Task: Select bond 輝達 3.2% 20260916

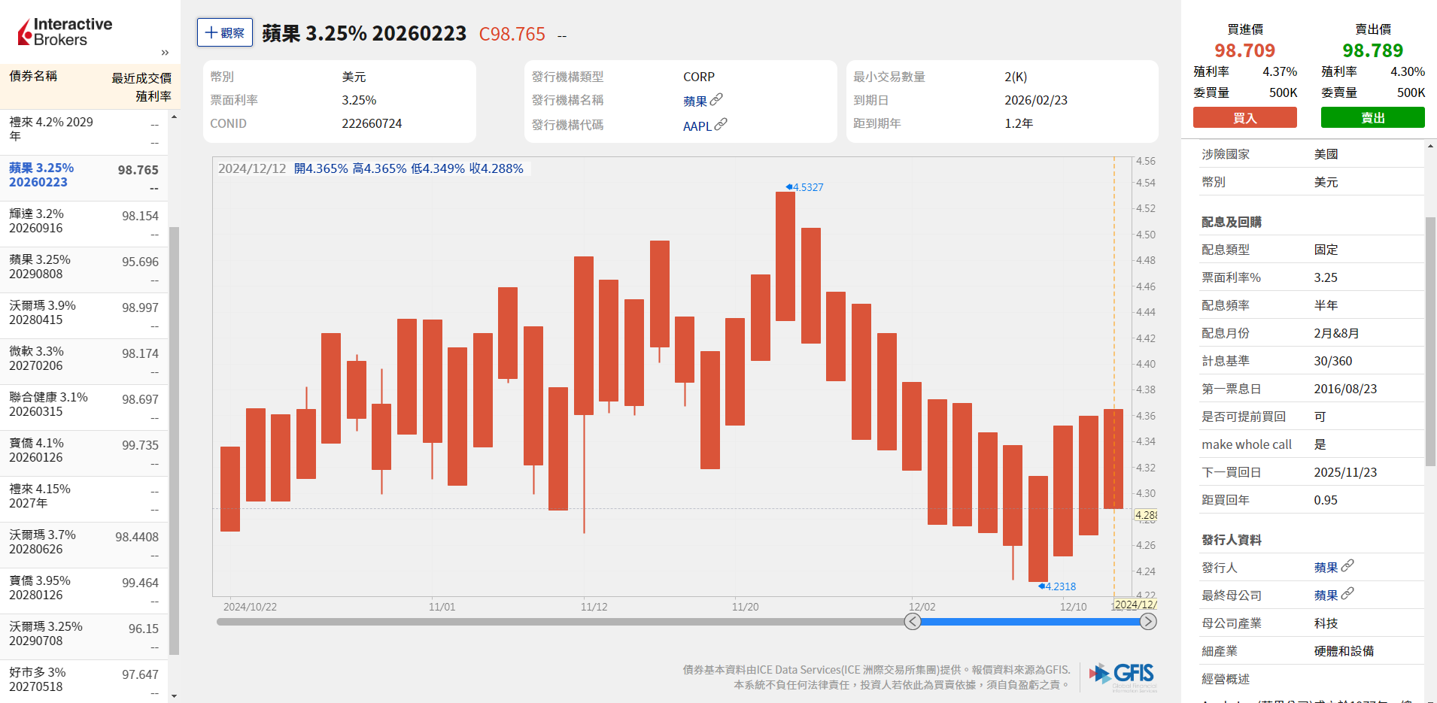Action: pos(84,224)
